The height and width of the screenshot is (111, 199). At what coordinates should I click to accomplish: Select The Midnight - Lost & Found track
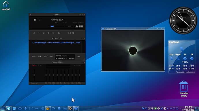[56, 43]
